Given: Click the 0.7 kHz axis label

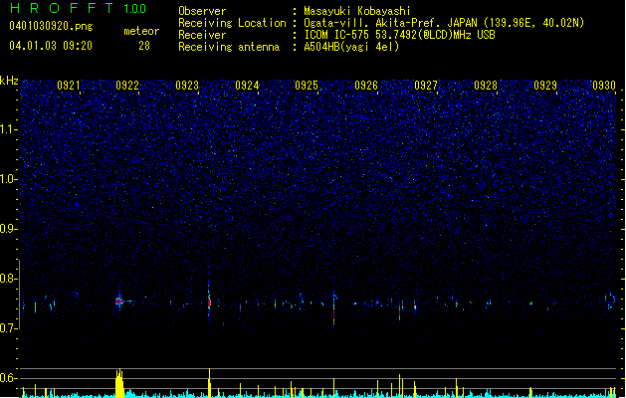Looking at the screenshot, I should [x=9, y=328].
